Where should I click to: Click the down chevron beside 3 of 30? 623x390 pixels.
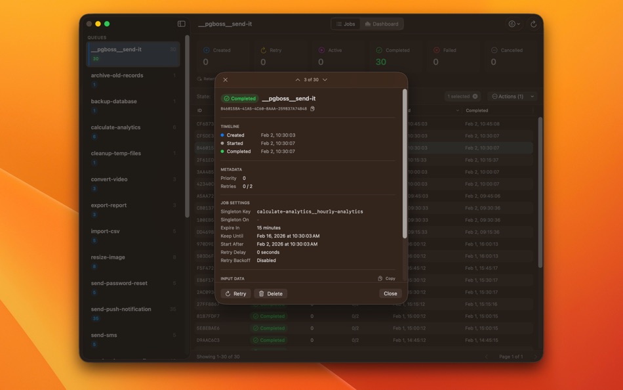[325, 79]
